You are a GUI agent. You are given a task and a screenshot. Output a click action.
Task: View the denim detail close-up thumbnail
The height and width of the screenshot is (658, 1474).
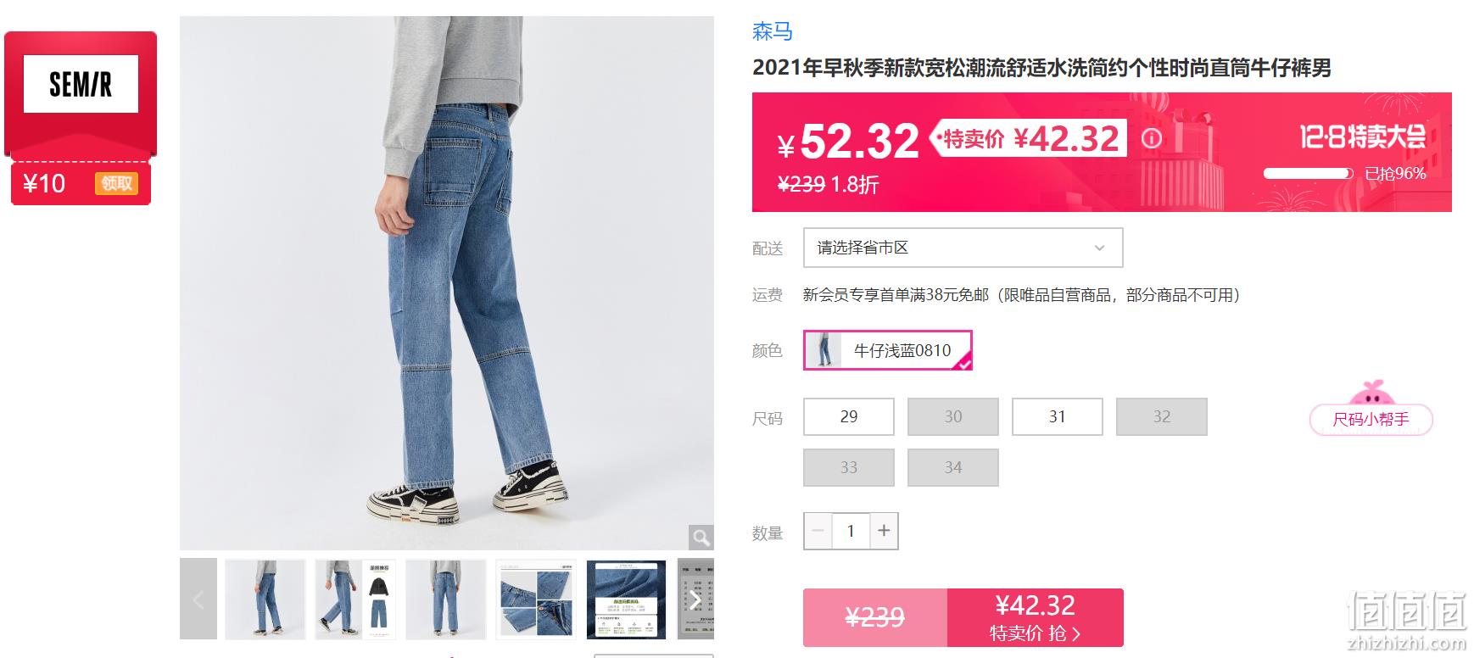click(536, 599)
